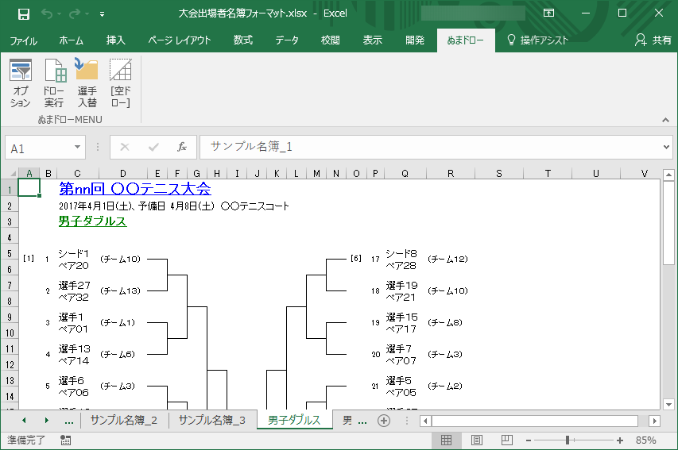Click the zoom slider handle
Screen dimensions: 678x450
pyautogui.click(x=568, y=440)
